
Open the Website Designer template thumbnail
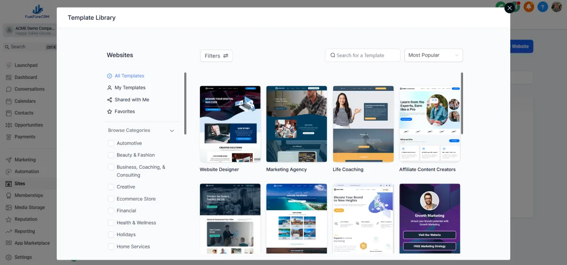pos(230,124)
